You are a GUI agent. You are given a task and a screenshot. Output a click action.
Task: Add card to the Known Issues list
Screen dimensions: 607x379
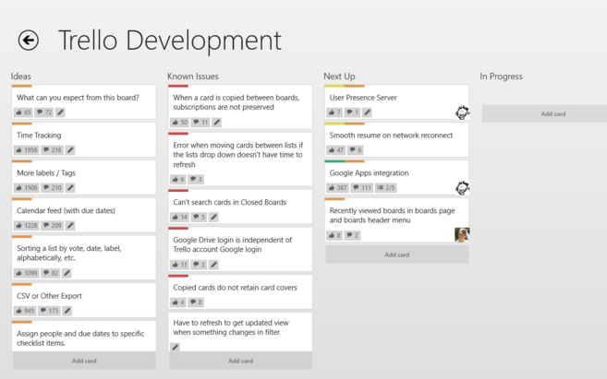[240, 361]
